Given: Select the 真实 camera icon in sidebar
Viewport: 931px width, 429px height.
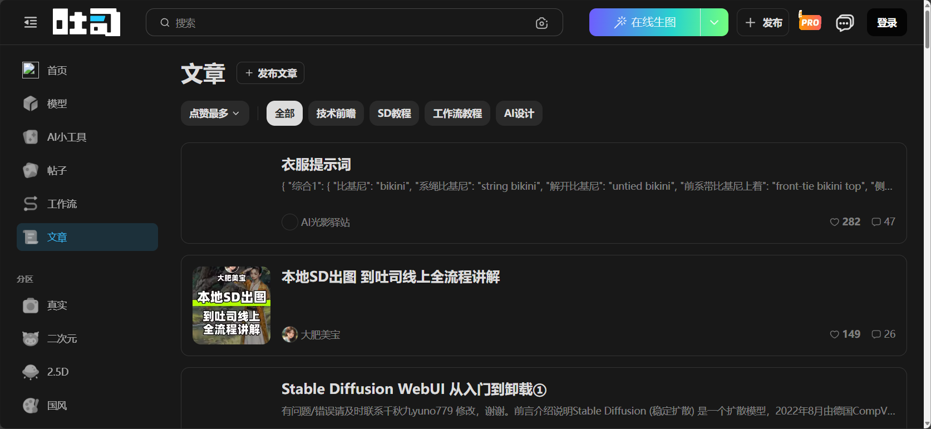Looking at the screenshot, I should click(x=31, y=305).
